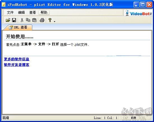Paste from clipboard with the paste icon
The height and width of the screenshot is (122, 154).
[x=34, y=20]
